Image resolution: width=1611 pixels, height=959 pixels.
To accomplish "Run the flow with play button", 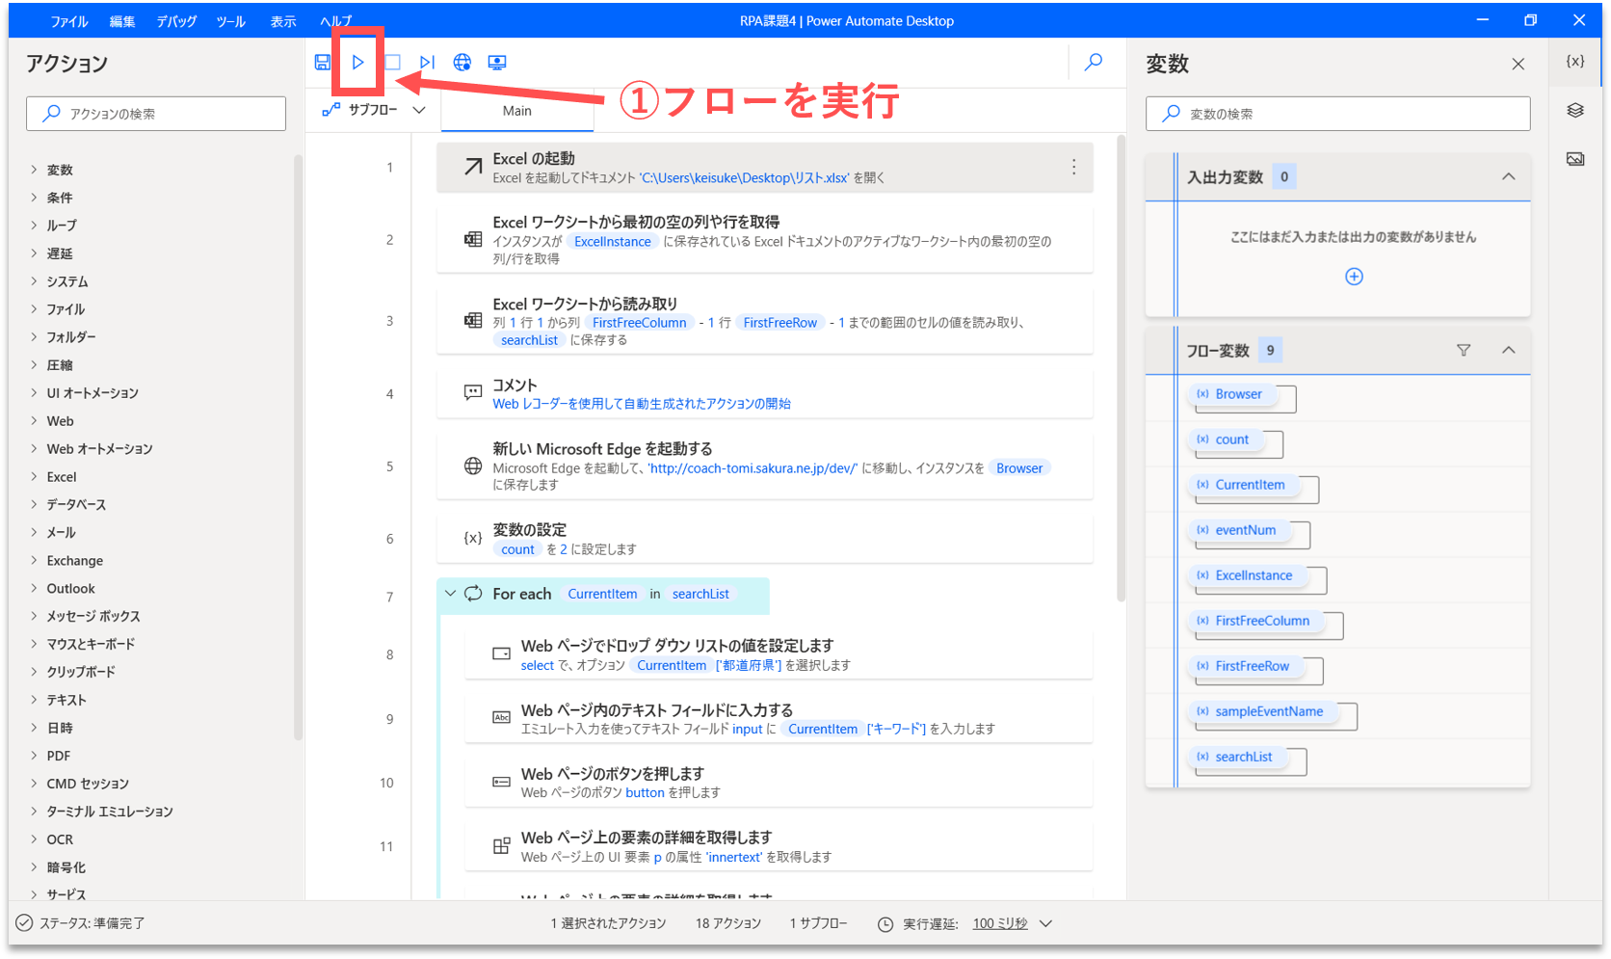I will 357,63.
